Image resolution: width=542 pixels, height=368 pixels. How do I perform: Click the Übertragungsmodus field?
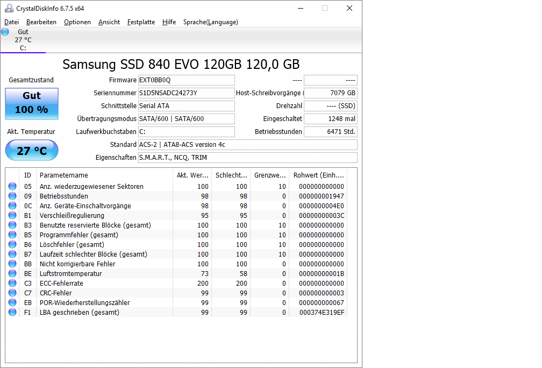click(186, 118)
